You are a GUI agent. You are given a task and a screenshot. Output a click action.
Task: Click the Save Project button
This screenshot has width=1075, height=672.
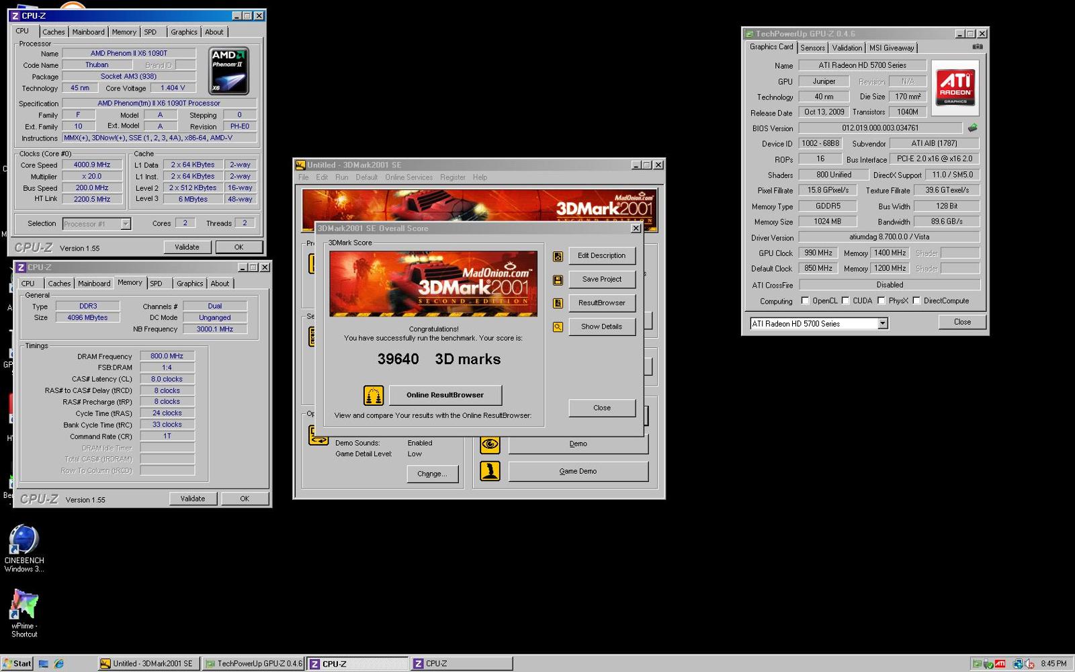tap(601, 280)
